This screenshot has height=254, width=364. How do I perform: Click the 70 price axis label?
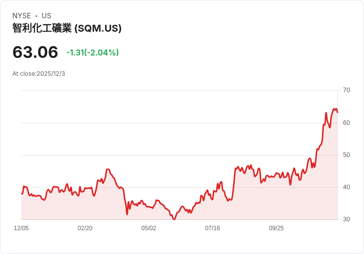click(347, 90)
